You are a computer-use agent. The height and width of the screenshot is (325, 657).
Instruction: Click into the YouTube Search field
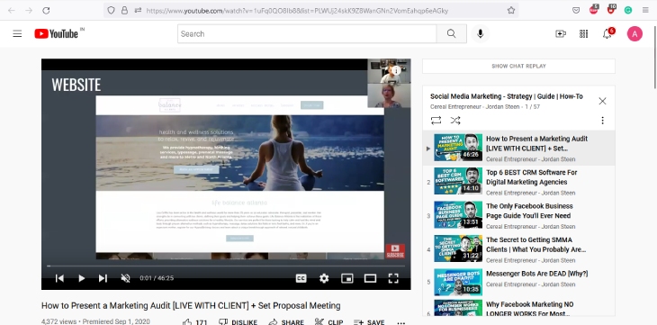(307, 34)
